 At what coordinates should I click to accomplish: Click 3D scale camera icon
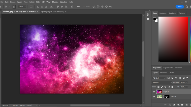point(110,7)
